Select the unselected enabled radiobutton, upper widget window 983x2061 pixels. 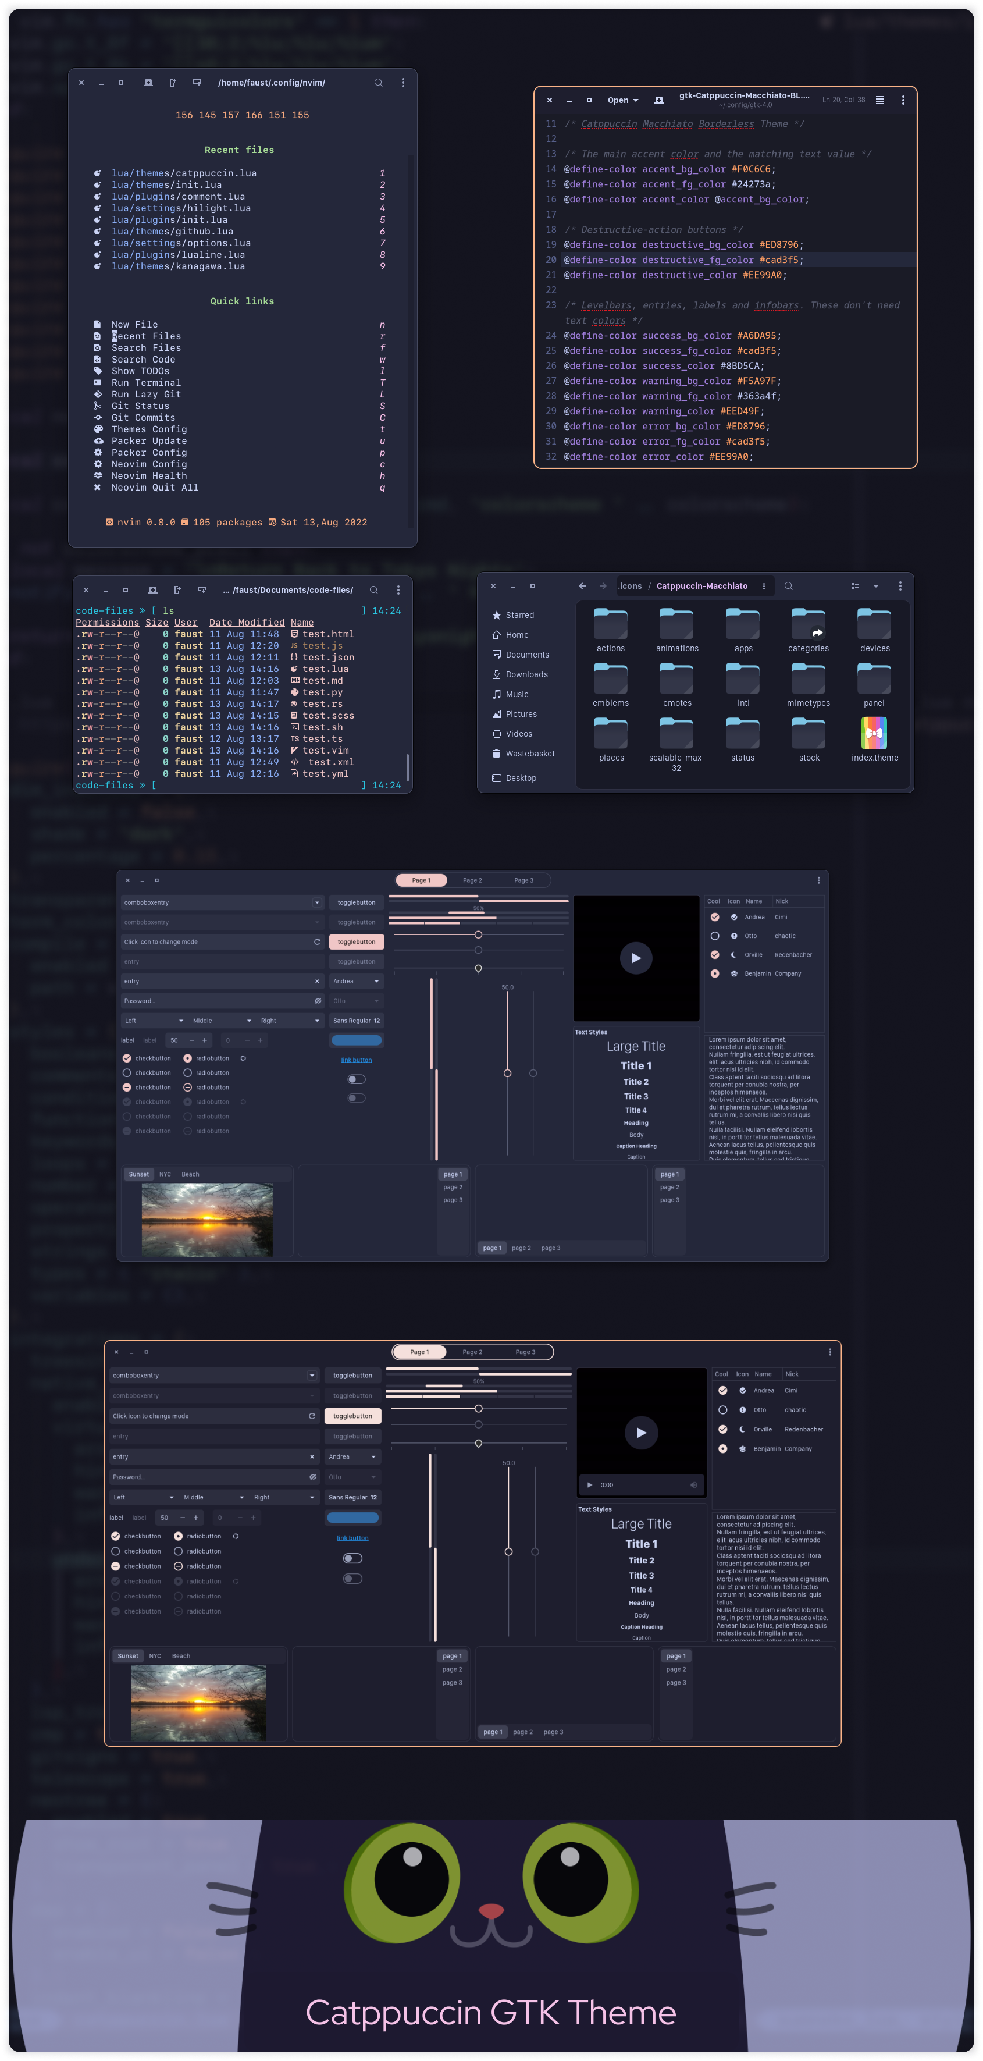(187, 1072)
